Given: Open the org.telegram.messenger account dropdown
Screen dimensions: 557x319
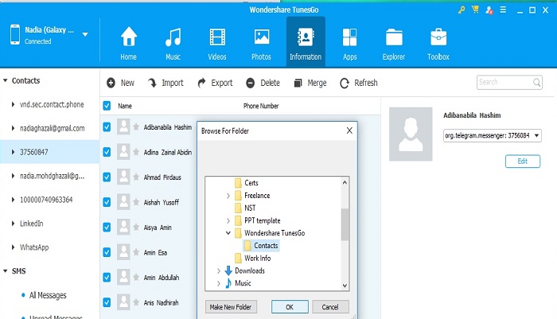Looking at the screenshot, I should tap(537, 136).
